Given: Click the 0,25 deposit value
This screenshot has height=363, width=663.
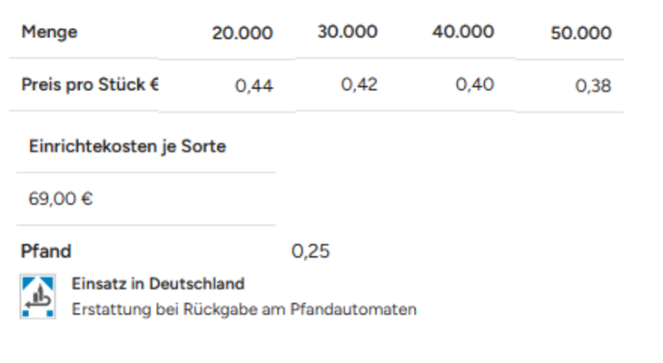Looking at the screenshot, I should (x=311, y=251).
